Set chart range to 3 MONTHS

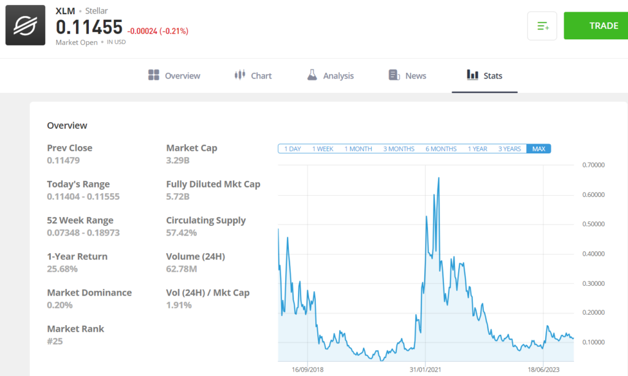(399, 149)
